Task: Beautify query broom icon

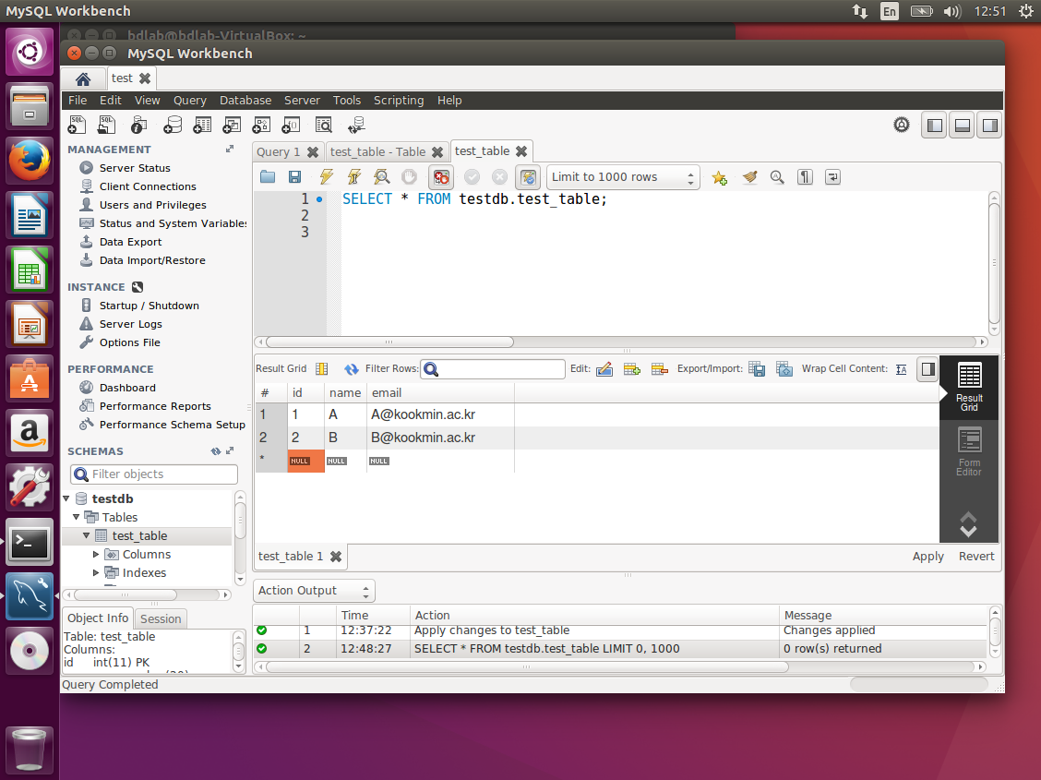Action: [749, 176]
